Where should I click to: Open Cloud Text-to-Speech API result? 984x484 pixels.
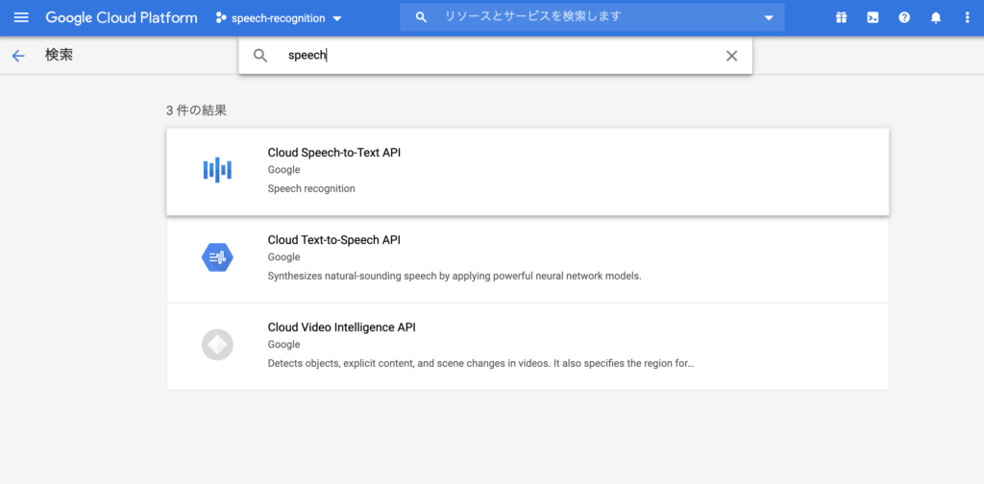pyautogui.click(x=528, y=259)
